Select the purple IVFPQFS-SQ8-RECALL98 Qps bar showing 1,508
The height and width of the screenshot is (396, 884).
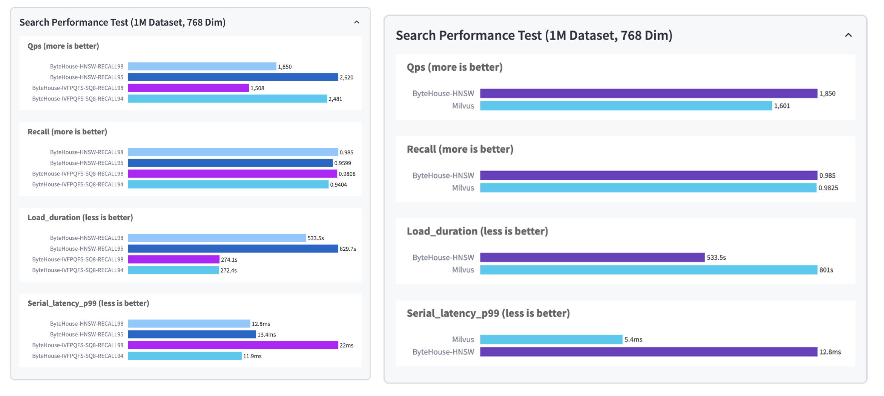point(188,88)
